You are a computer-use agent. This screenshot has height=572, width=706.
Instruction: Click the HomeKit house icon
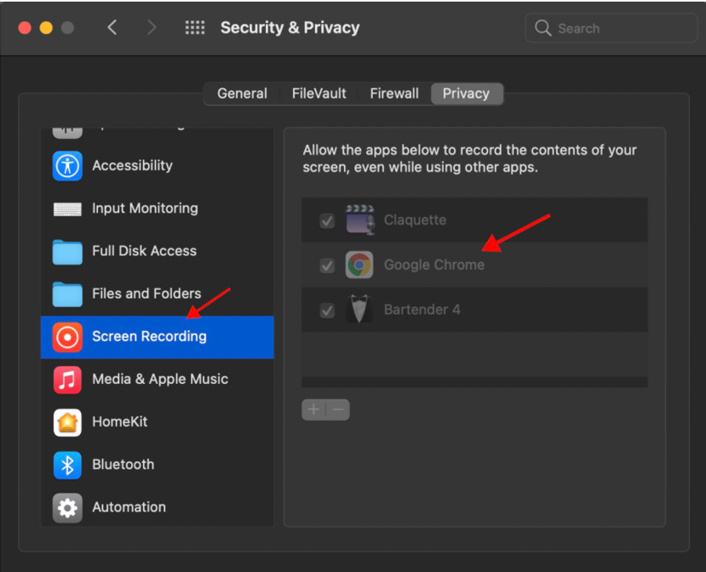pos(67,422)
